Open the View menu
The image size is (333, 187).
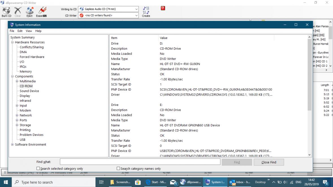click(x=29, y=31)
